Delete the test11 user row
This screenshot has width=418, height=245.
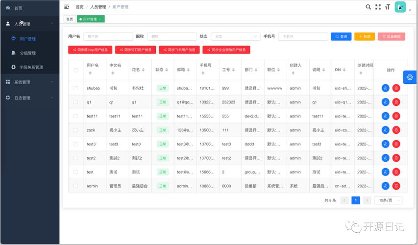point(396,116)
